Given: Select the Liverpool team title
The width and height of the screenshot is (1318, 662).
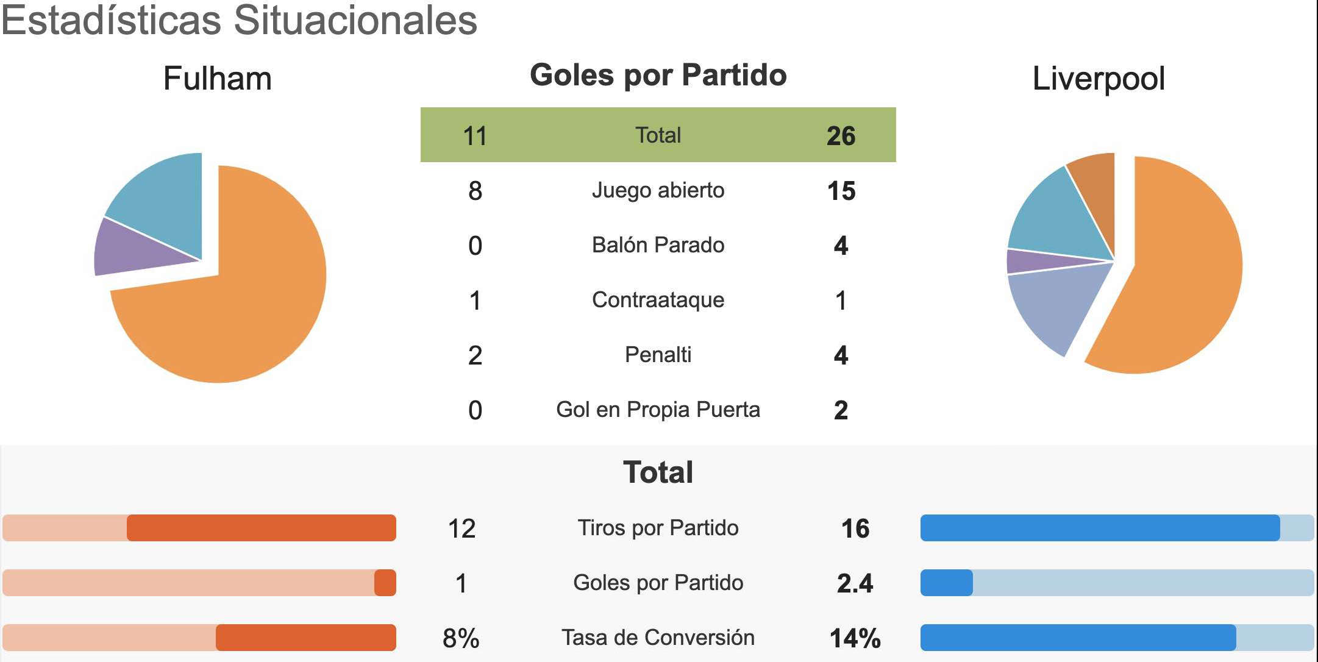Looking at the screenshot, I should click(1099, 79).
